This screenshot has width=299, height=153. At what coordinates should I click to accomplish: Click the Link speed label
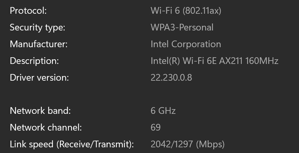(x=31, y=144)
